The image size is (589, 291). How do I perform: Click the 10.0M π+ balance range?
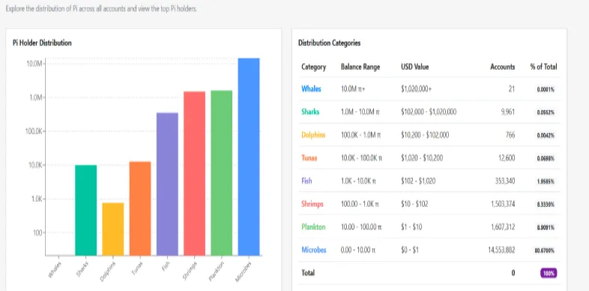[354, 89]
